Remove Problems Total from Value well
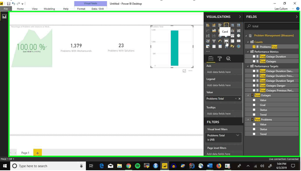 pos(239,98)
